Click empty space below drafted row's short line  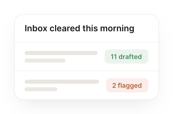[45, 66]
